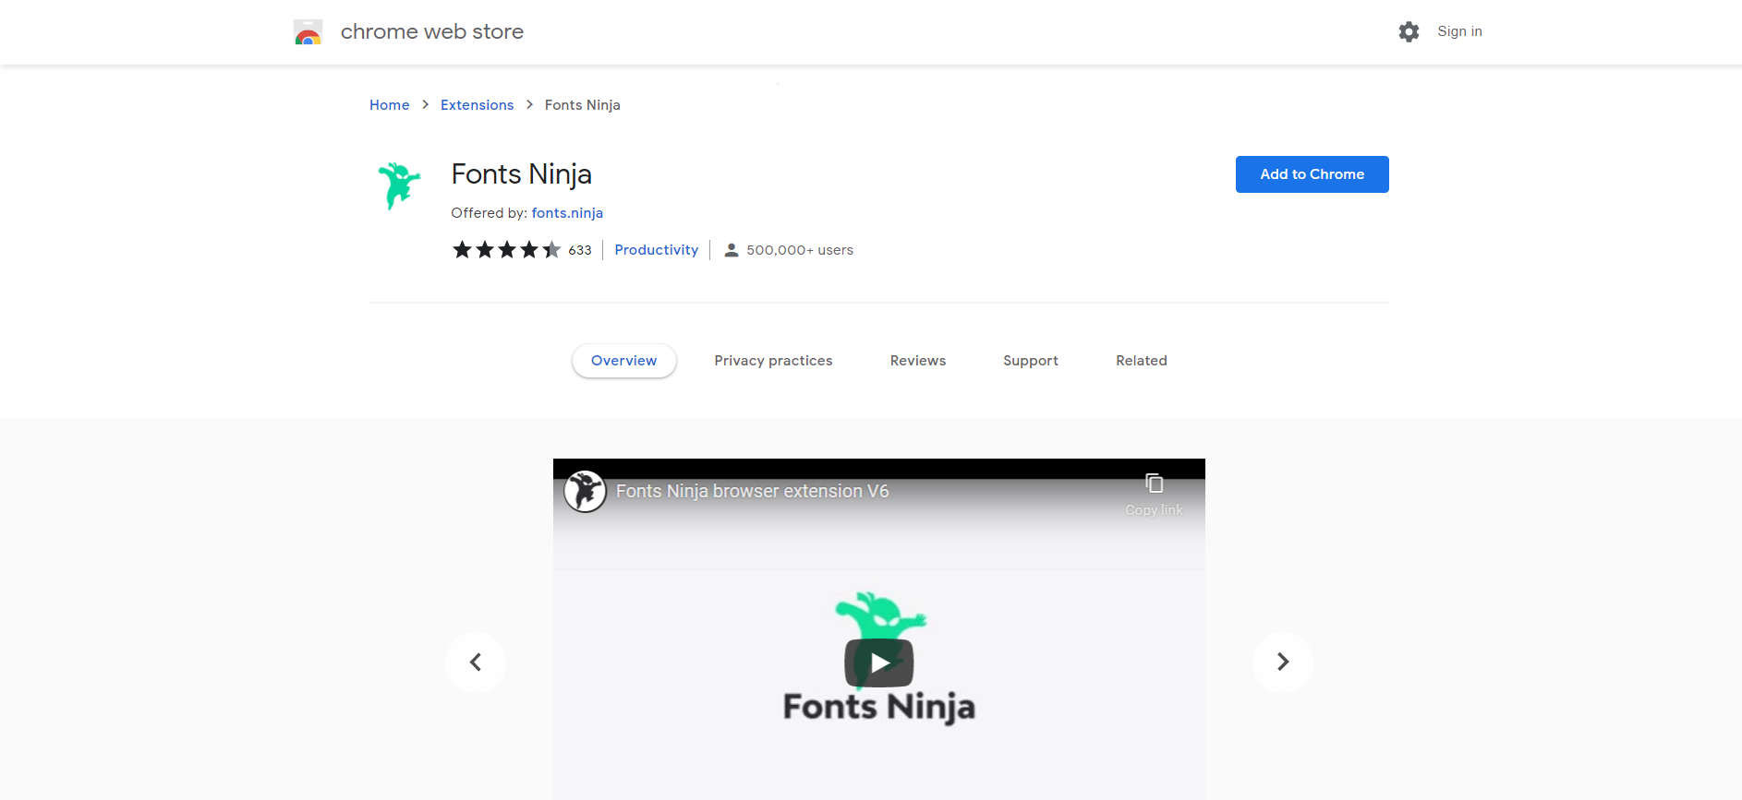Click the Add to Chrome button
The height and width of the screenshot is (800, 1742).
(x=1313, y=174)
